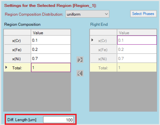Select x(Cr) value cell in Right End table
The height and width of the screenshot is (125, 160).
coord(137,40)
